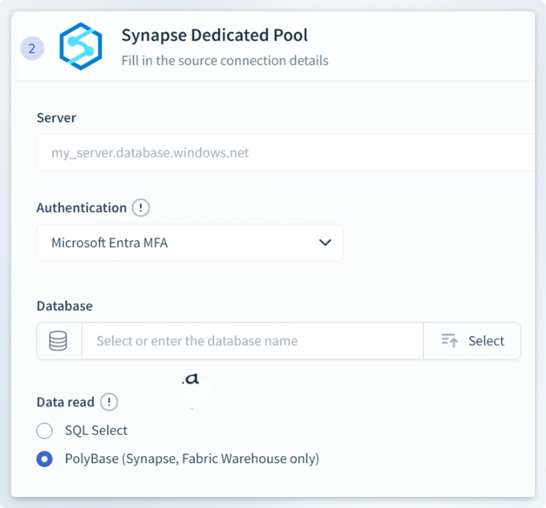
Task: Click the Server field label
Action: 56,118
